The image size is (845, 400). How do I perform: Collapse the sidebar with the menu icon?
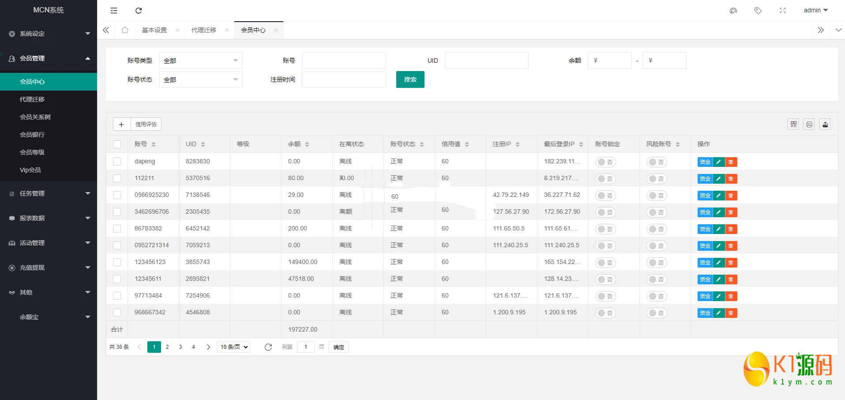tap(114, 11)
